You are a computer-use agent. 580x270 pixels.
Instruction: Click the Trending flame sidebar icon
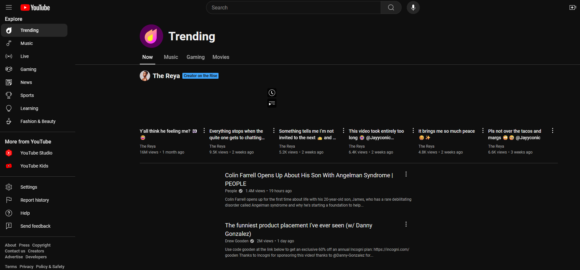point(9,30)
